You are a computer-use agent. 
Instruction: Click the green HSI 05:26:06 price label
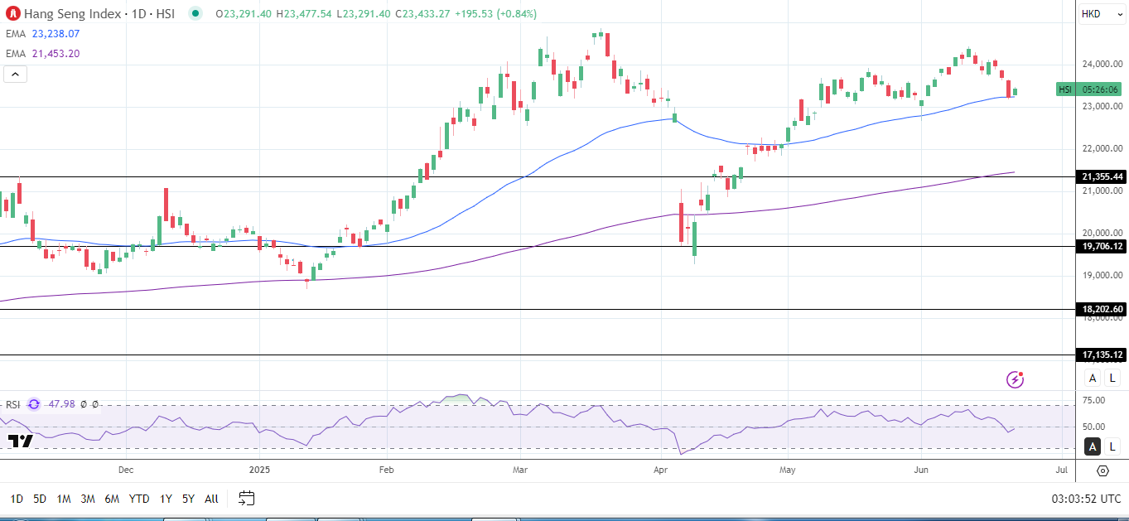[1088, 89]
